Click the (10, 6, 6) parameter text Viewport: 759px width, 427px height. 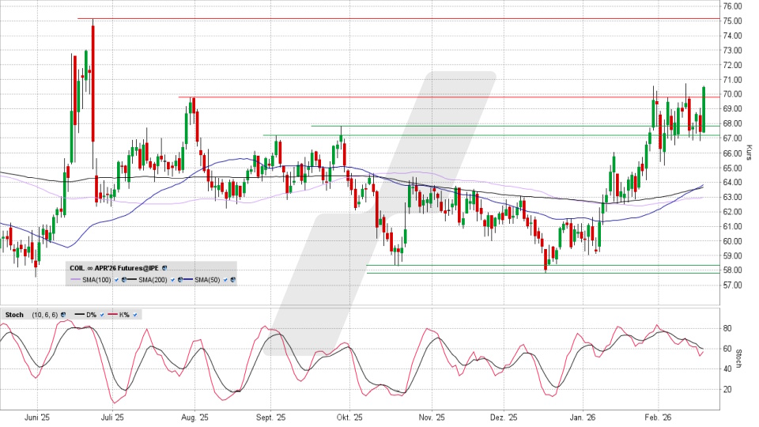pos(45,315)
